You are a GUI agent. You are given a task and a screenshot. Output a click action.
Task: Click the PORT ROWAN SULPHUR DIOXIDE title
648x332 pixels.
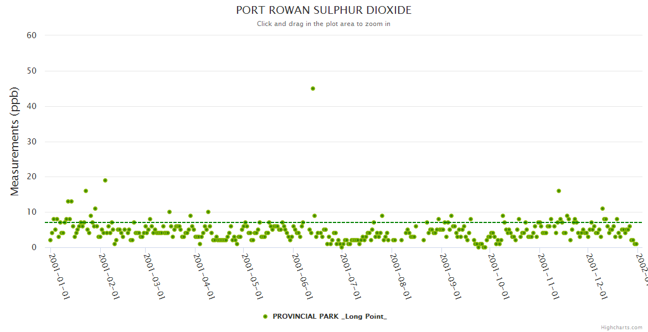click(x=323, y=11)
